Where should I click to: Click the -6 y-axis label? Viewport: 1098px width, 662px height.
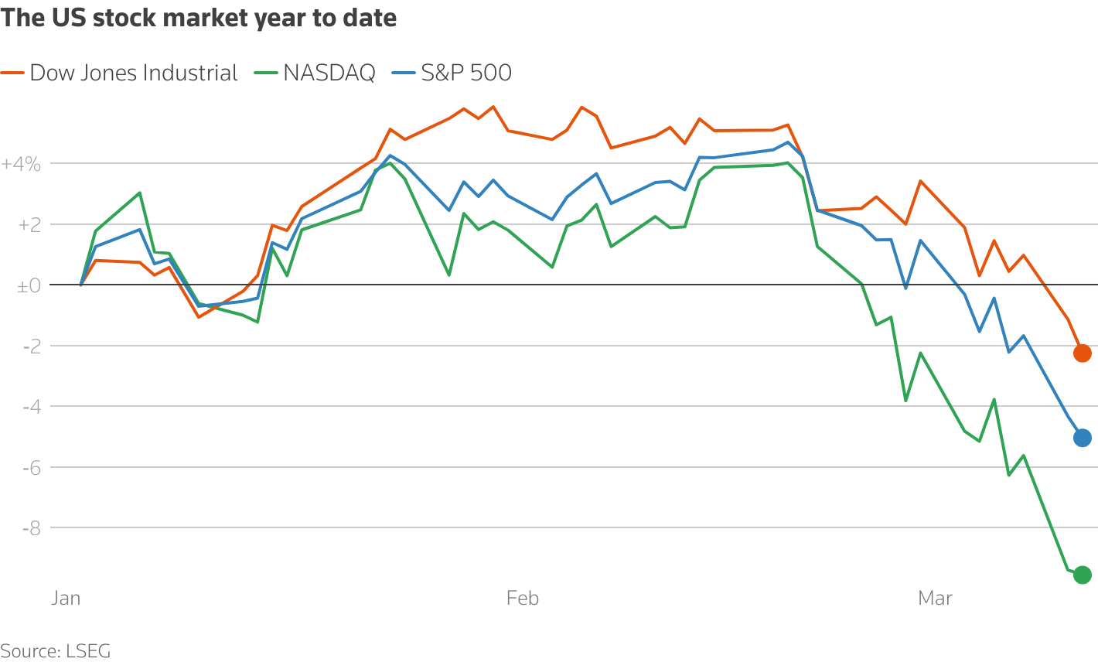(31, 468)
